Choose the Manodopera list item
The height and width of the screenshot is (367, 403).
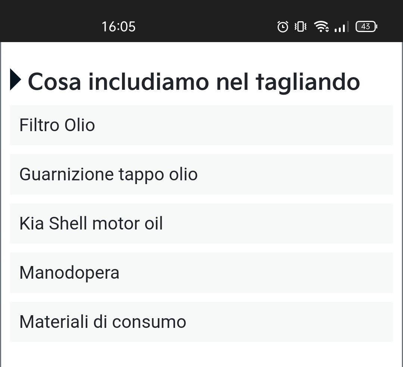pos(201,273)
